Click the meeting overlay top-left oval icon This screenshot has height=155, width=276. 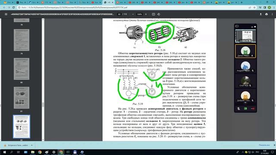(237, 26)
